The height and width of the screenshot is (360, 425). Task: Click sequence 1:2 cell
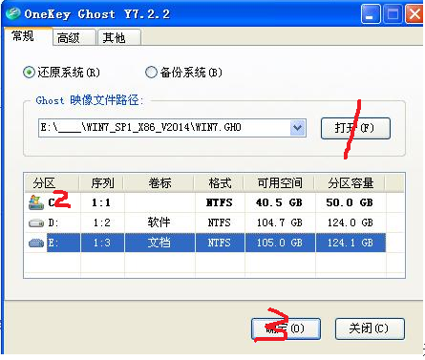102,222
